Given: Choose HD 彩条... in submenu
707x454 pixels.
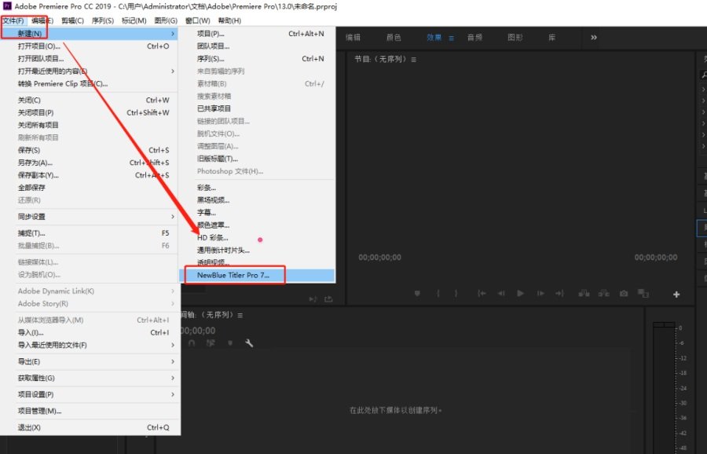Looking at the screenshot, I should (x=257, y=237).
